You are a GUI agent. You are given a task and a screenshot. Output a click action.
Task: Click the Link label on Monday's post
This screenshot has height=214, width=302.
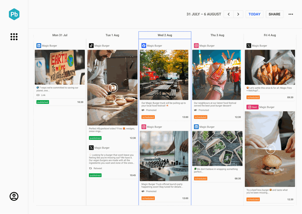pyautogui.click(x=43, y=95)
